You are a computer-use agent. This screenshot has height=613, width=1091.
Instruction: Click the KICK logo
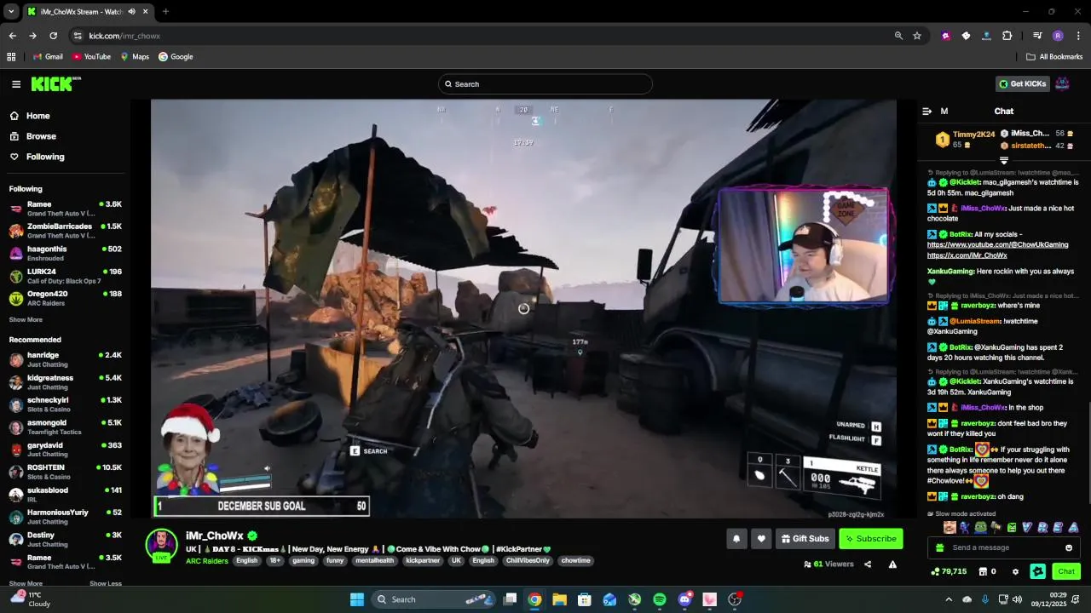tap(55, 83)
